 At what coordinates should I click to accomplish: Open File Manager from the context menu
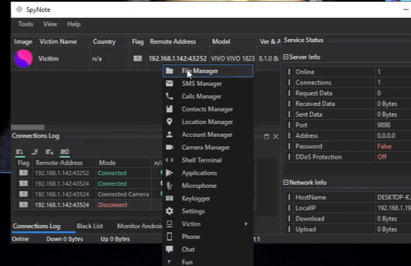coord(200,71)
